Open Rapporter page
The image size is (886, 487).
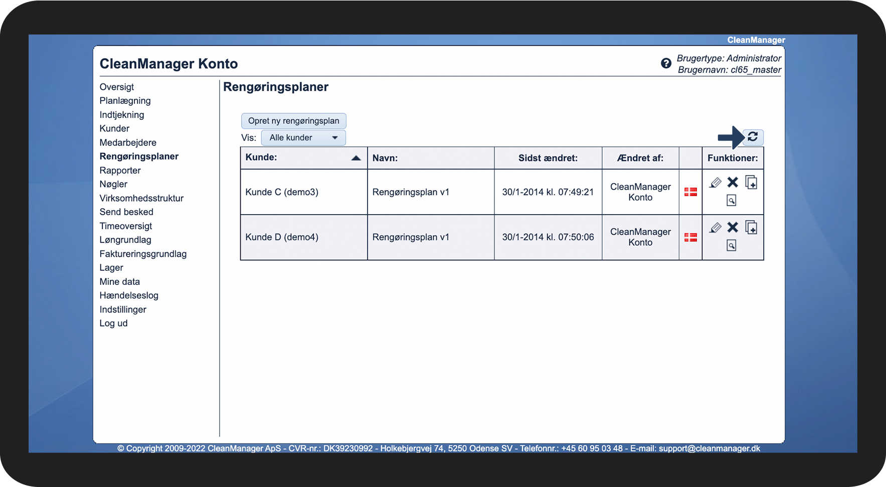120,171
